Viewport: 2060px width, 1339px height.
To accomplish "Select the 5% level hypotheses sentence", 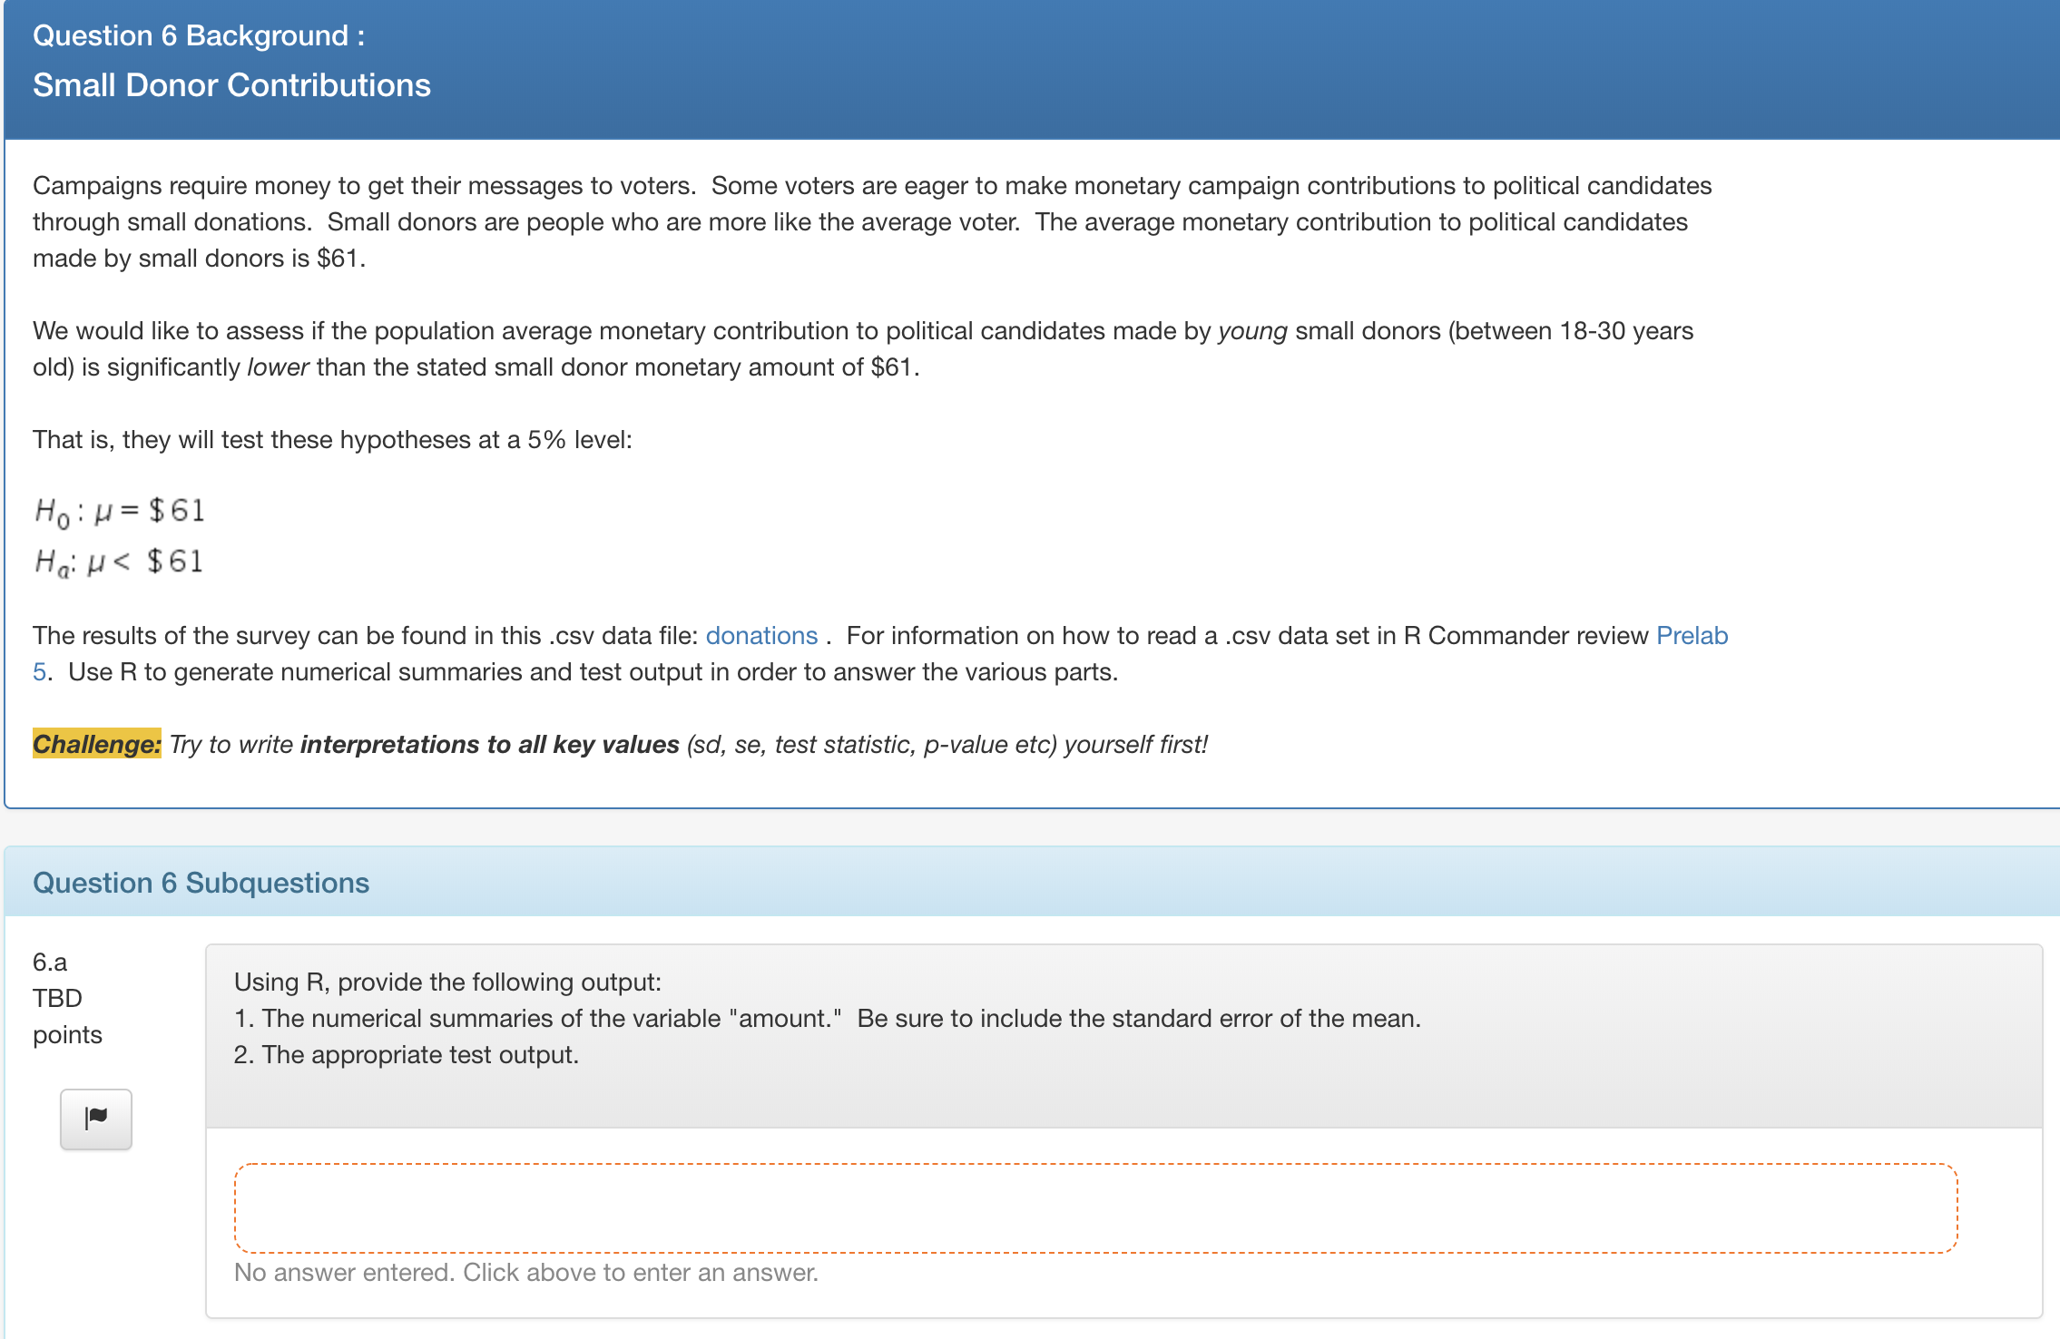I will click(332, 439).
